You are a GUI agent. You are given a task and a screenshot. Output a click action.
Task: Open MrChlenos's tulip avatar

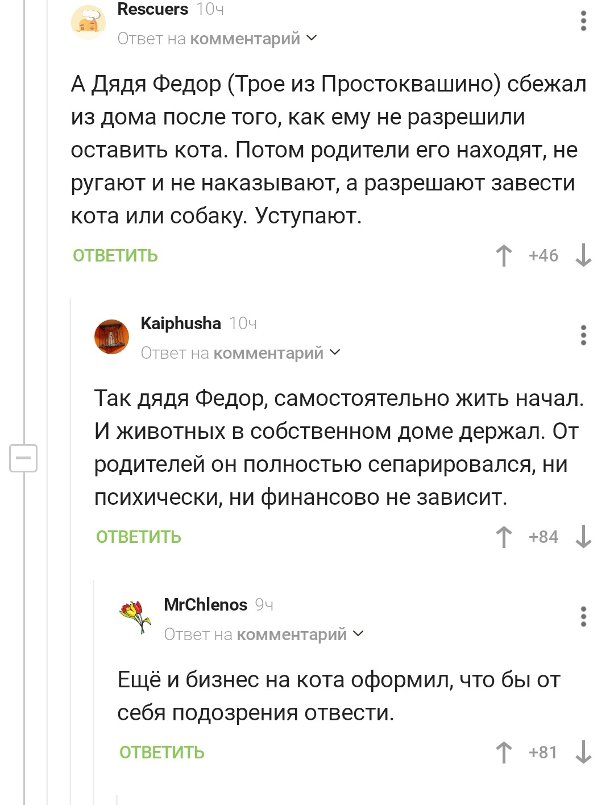pyautogui.click(x=135, y=616)
